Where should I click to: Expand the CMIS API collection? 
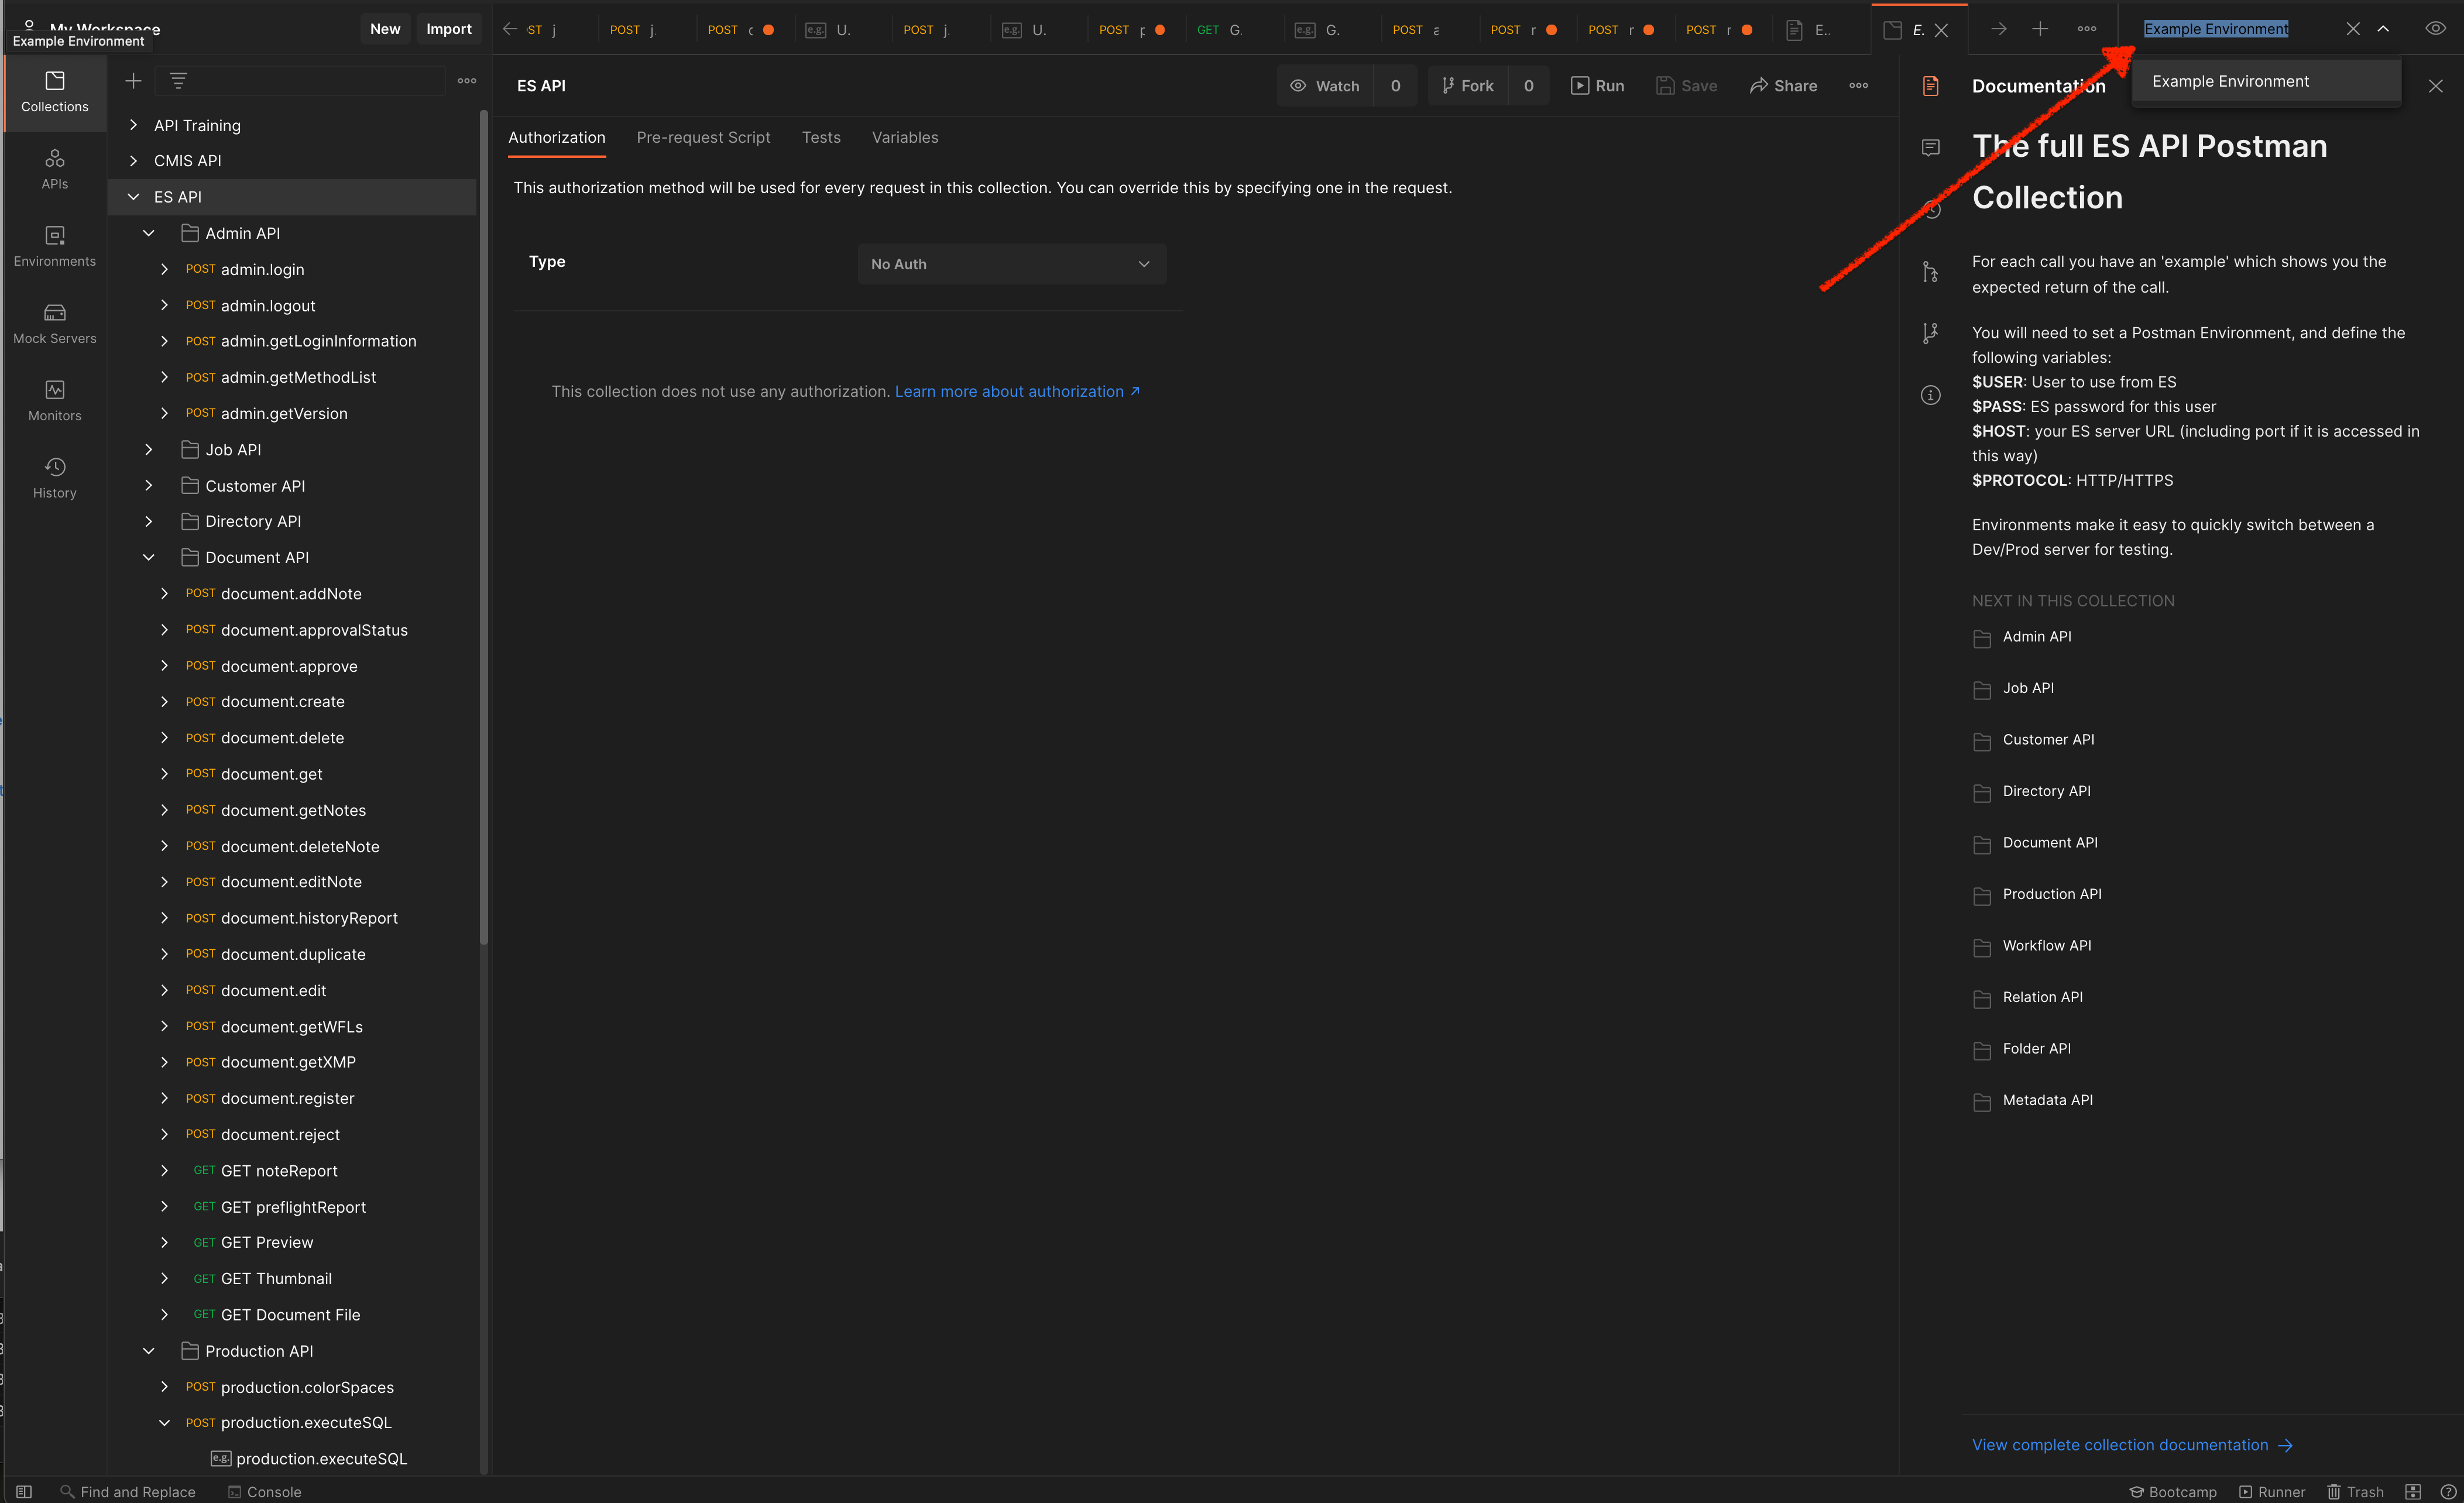coord(133,160)
